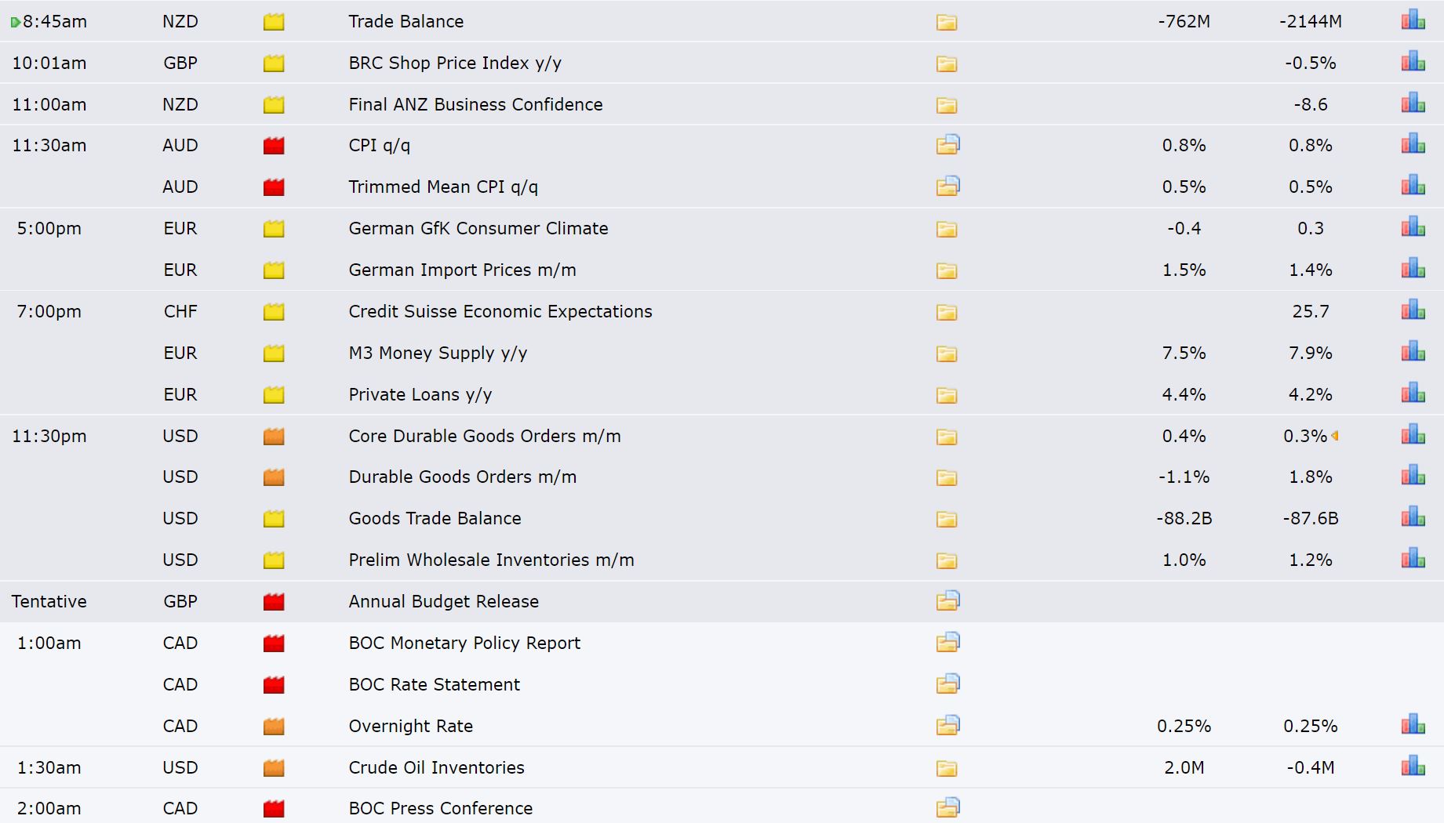This screenshot has width=1444, height=823.
Task: Click red impact icon for Annual Budget Release
Action: [x=274, y=602]
